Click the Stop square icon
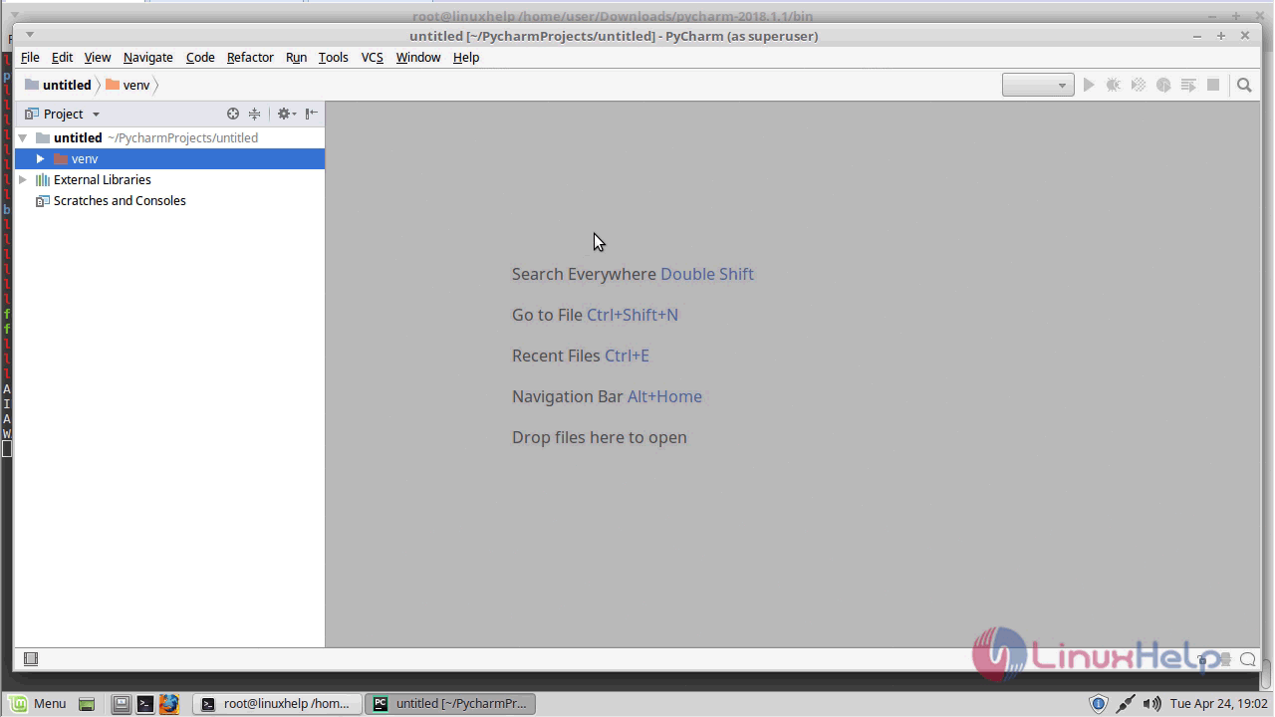Screen dimensions: 1275x717 pos(1213,85)
